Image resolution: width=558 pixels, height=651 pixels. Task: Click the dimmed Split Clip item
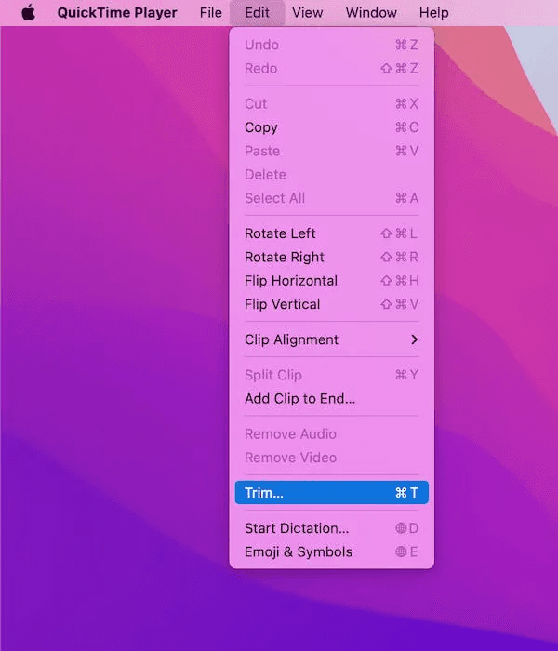click(331, 375)
